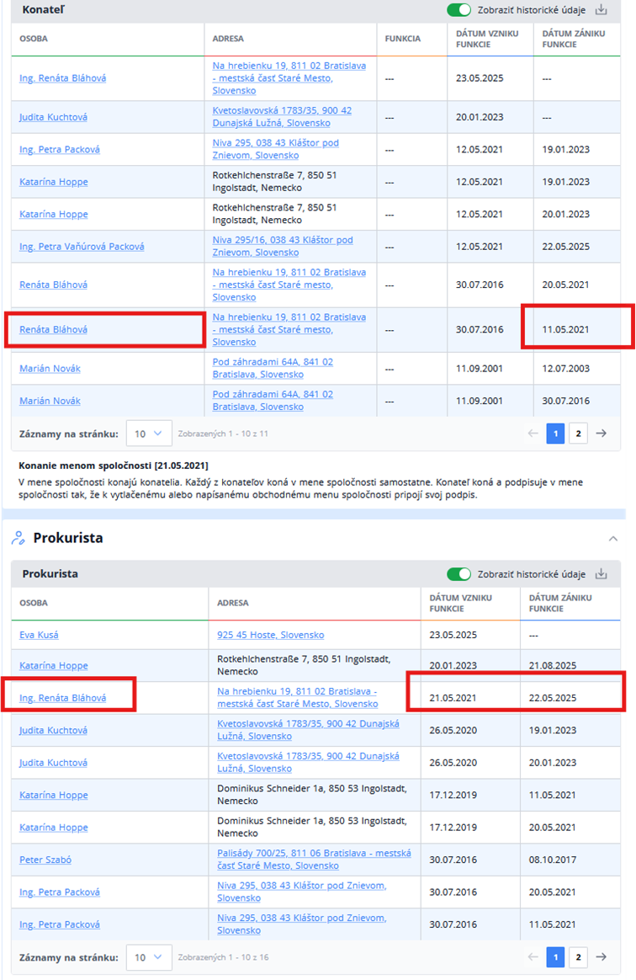Screen dimensions: 636x980
Task: Open Palisády 700/25 address link
Action: (x=315, y=860)
